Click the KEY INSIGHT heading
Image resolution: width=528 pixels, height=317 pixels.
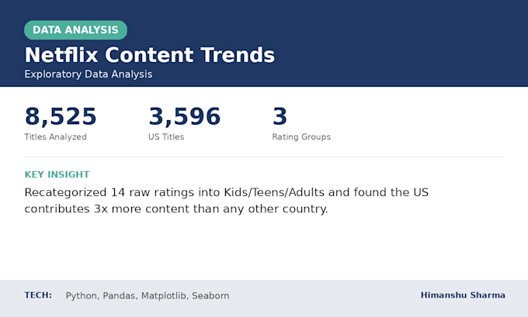[57, 174]
